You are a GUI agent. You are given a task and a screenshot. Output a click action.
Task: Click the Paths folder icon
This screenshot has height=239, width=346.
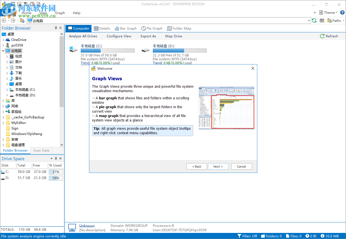click(x=329, y=20)
